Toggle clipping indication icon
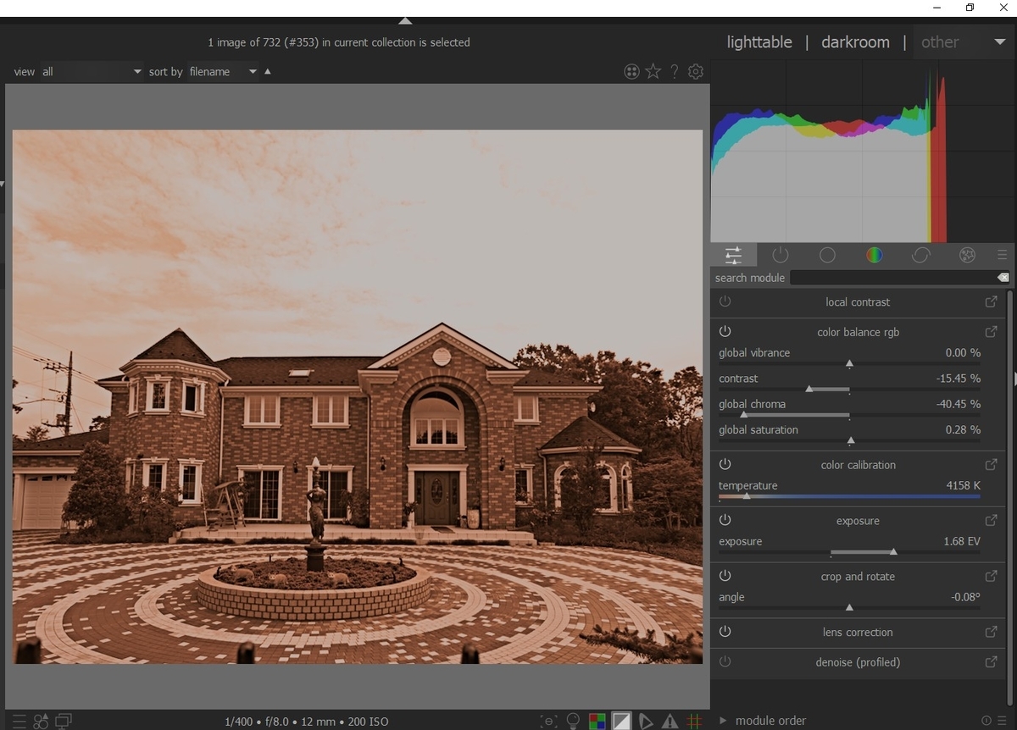 click(622, 722)
